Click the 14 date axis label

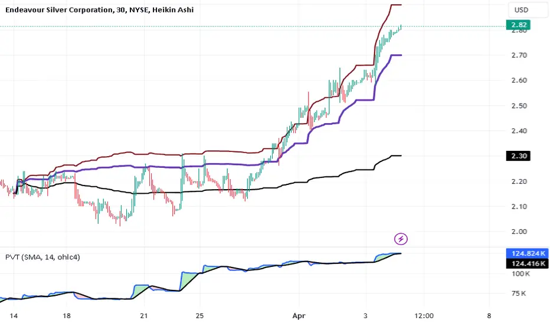14,316
